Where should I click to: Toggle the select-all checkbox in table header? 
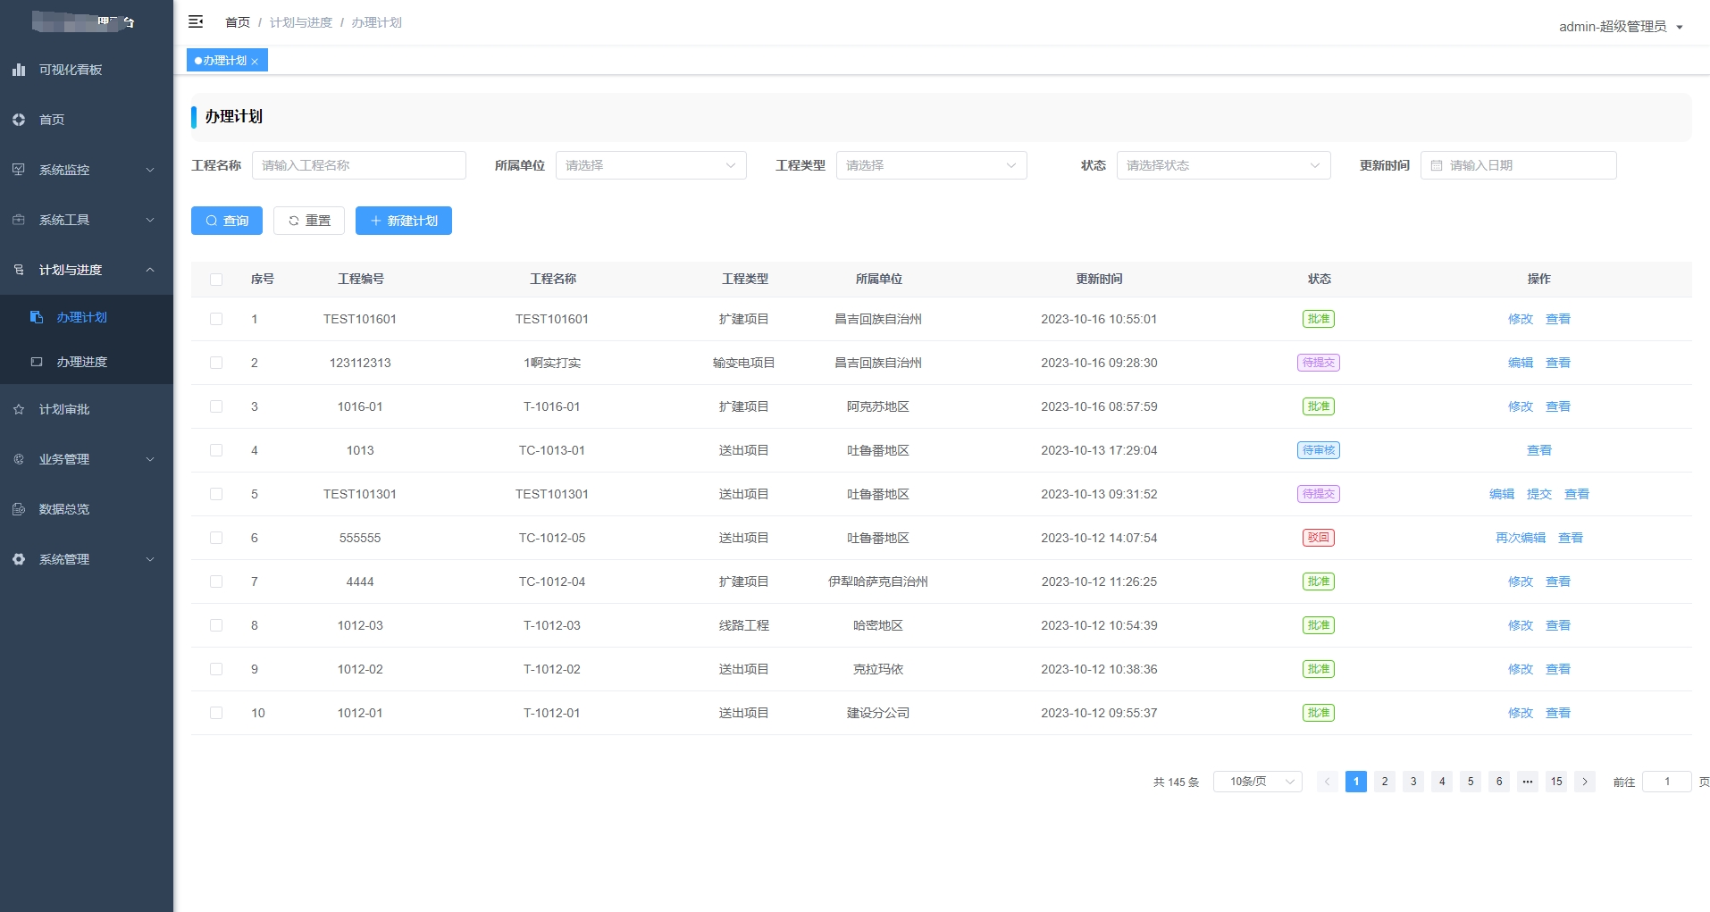point(216,280)
